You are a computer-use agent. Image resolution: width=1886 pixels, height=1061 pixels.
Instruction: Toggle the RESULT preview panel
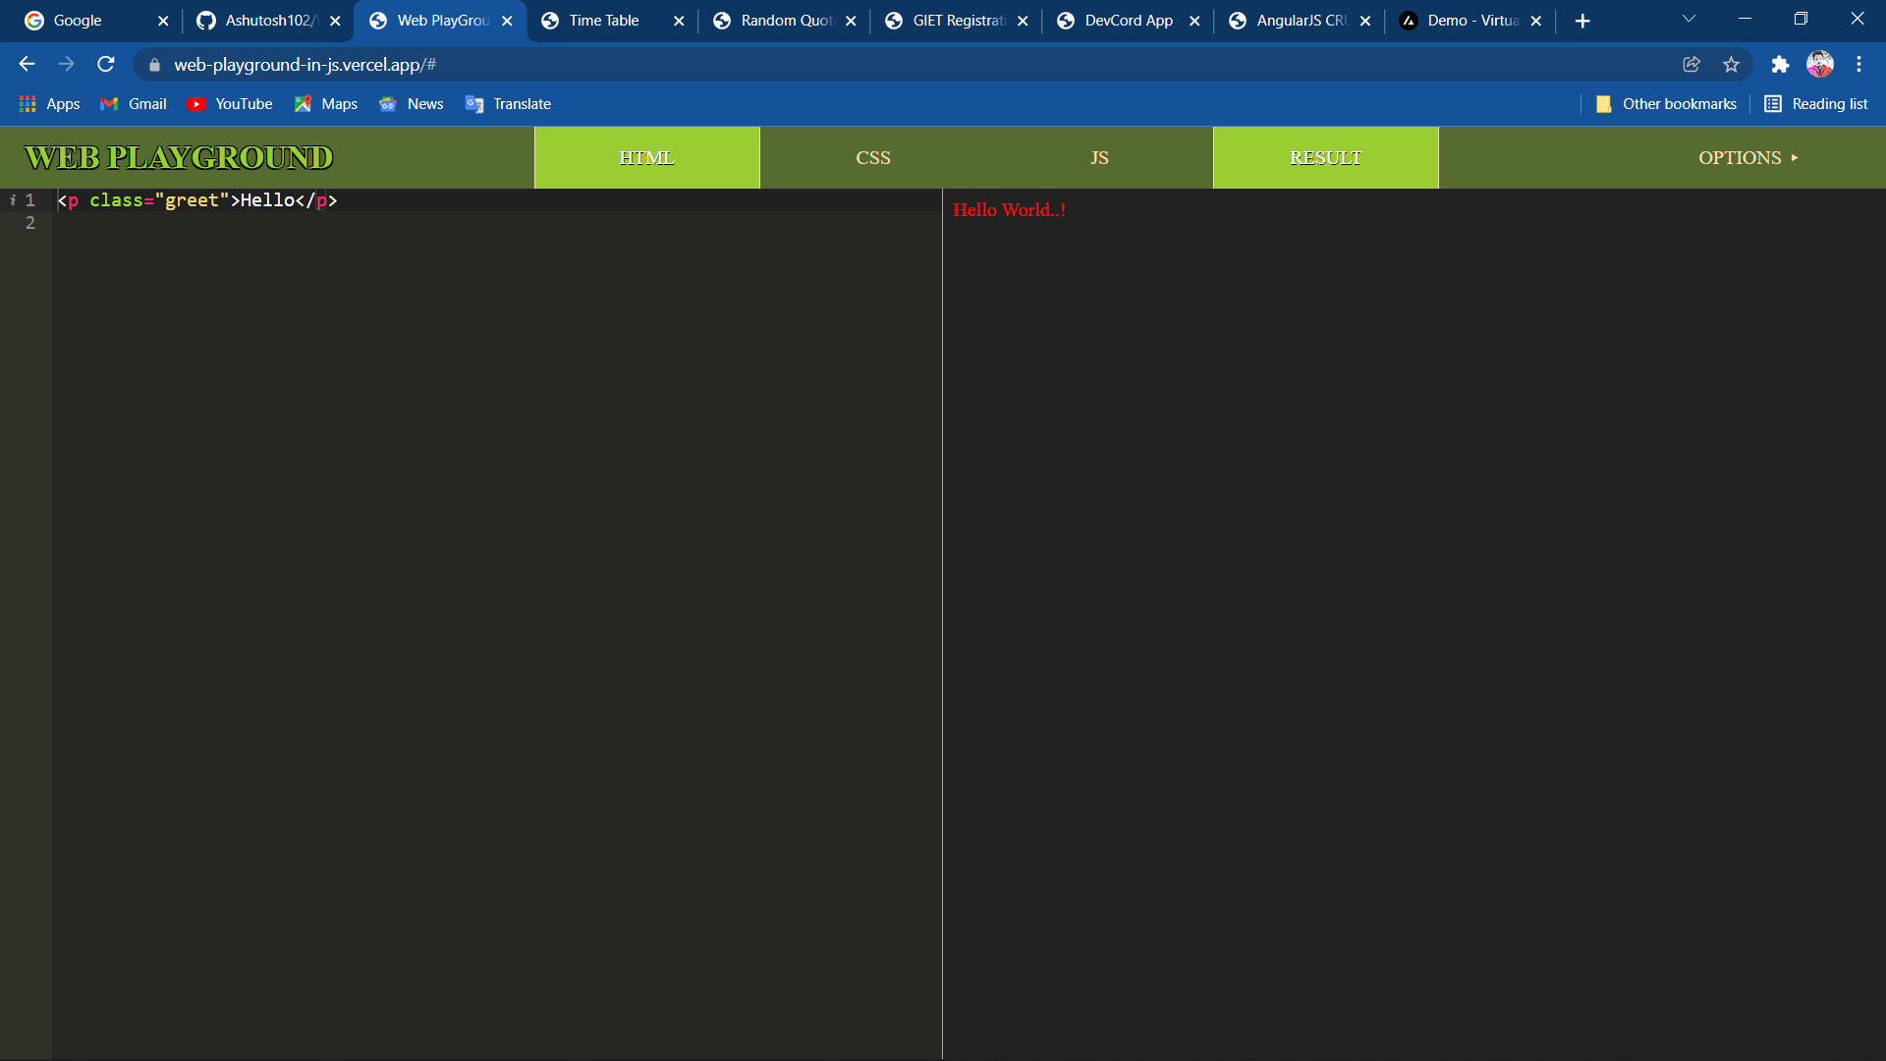coord(1326,157)
